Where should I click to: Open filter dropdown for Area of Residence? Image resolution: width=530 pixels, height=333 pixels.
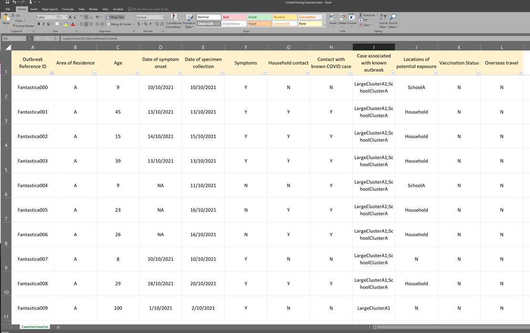[x=94, y=73]
